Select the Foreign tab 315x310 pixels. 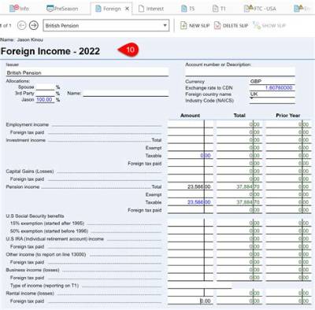click(108, 9)
